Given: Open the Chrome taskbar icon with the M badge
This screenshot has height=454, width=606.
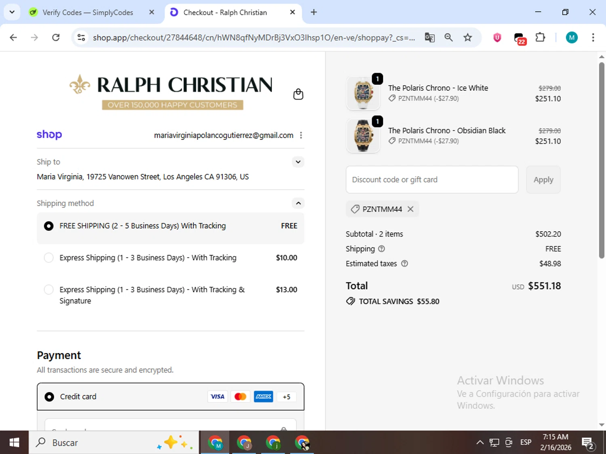Looking at the screenshot, I should tap(215, 443).
